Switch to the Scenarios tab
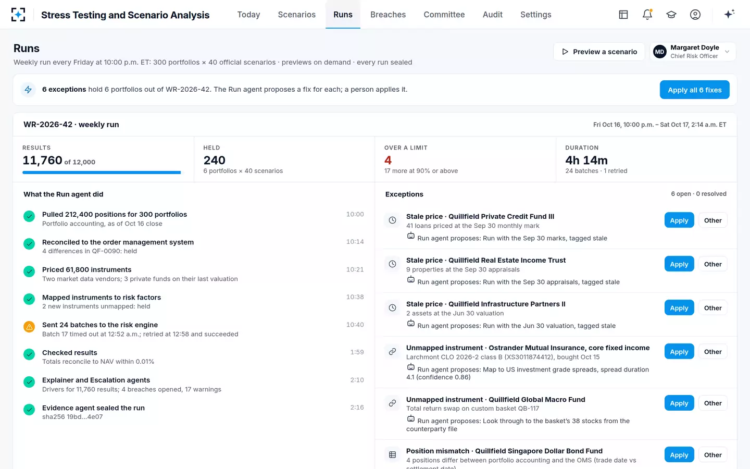This screenshot has height=469, width=750. tap(296, 15)
